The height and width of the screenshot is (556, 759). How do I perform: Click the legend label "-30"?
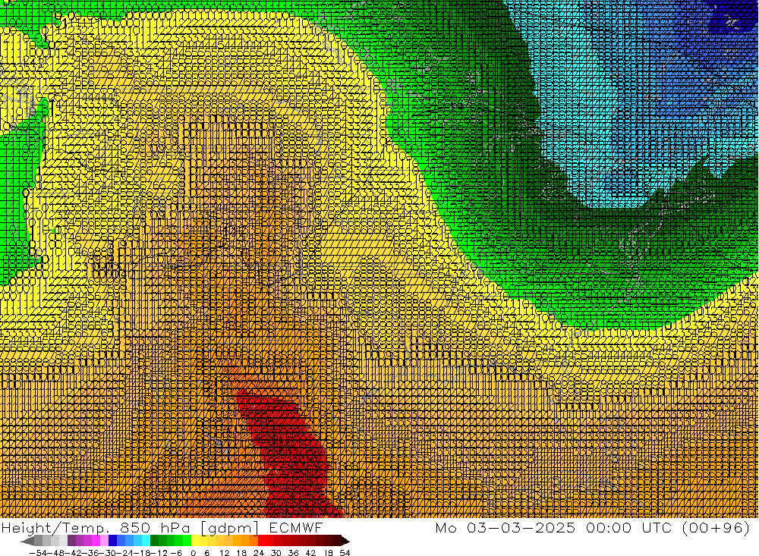pyautogui.click(x=109, y=553)
